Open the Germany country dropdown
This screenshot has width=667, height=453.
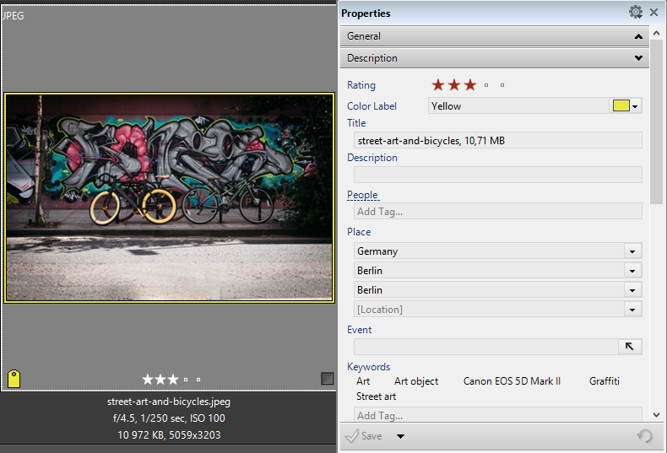pos(631,251)
